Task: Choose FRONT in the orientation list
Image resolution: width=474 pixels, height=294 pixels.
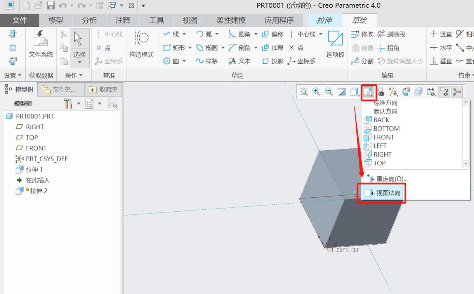Action: [384, 137]
